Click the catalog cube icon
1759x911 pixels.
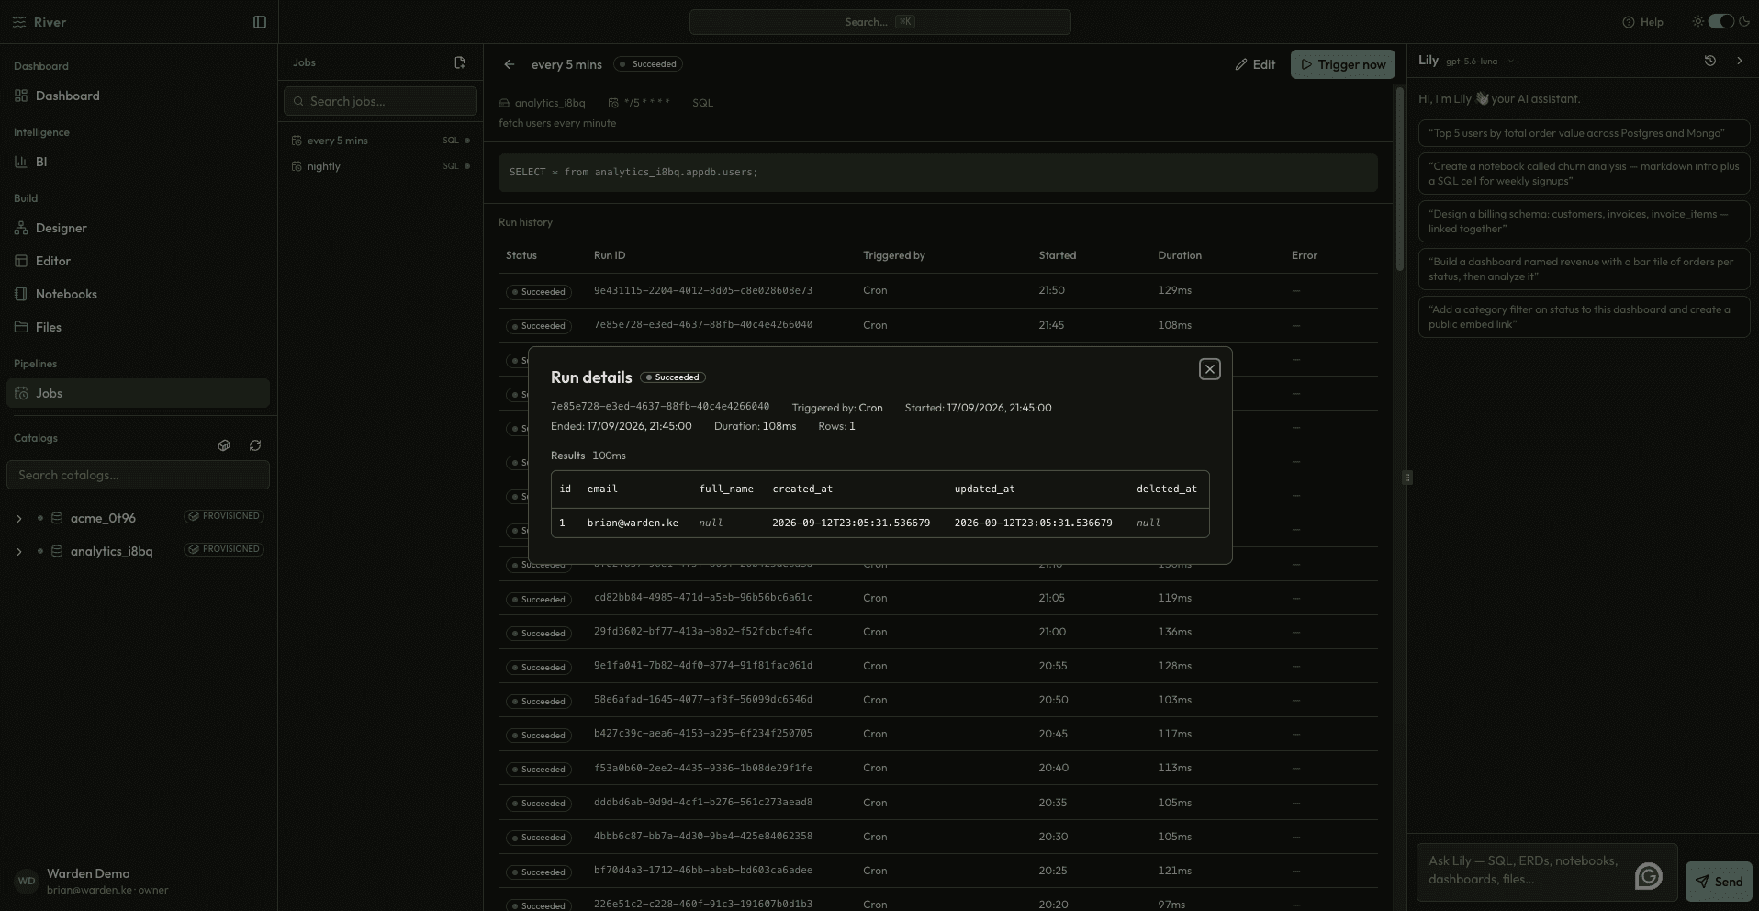(x=224, y=445)
